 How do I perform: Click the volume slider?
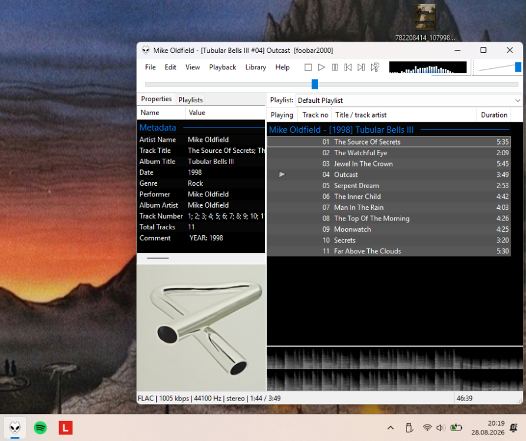(499, 67)
